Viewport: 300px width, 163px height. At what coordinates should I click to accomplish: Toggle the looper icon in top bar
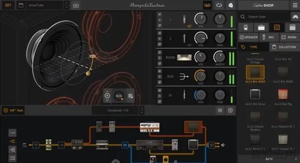click(x=219, y=5)
